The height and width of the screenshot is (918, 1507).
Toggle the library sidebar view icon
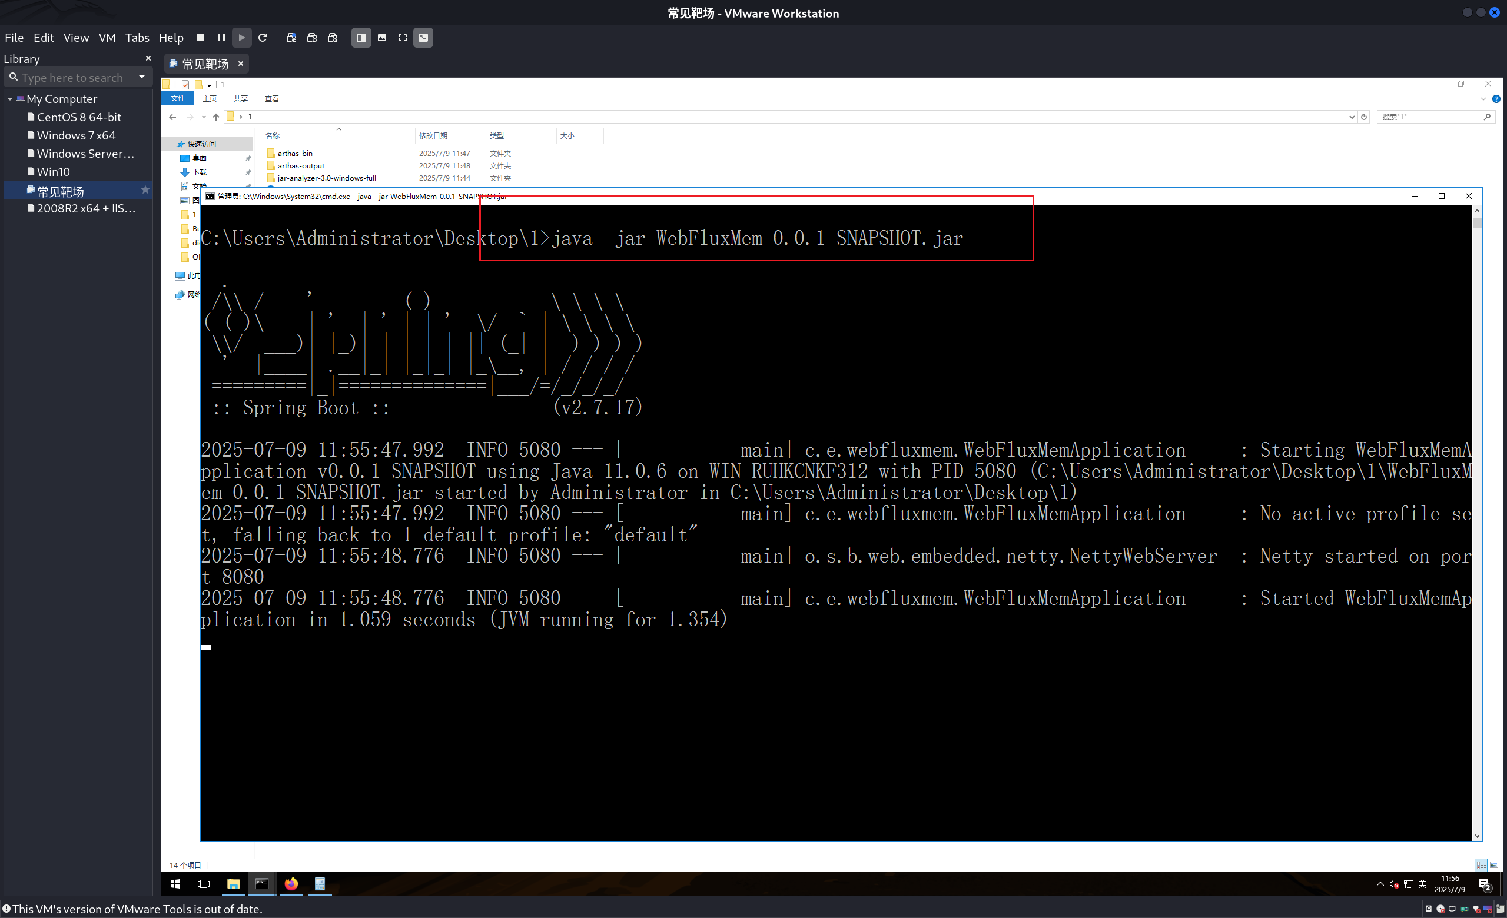click(x=361, y=38)
